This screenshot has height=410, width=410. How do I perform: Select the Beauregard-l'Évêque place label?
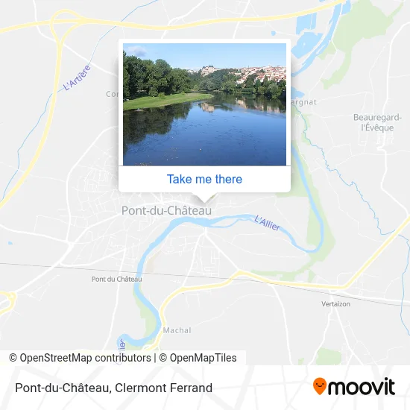(x=377, y=122)
